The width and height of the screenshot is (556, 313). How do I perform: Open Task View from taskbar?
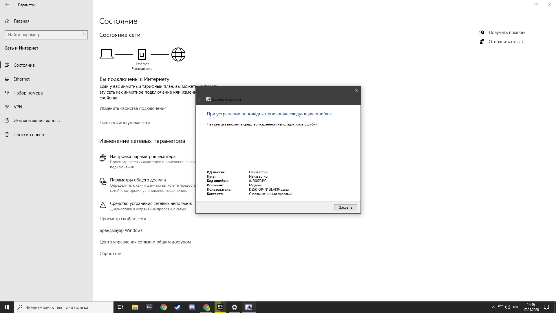pyautogui.click(x=120, y=307)
